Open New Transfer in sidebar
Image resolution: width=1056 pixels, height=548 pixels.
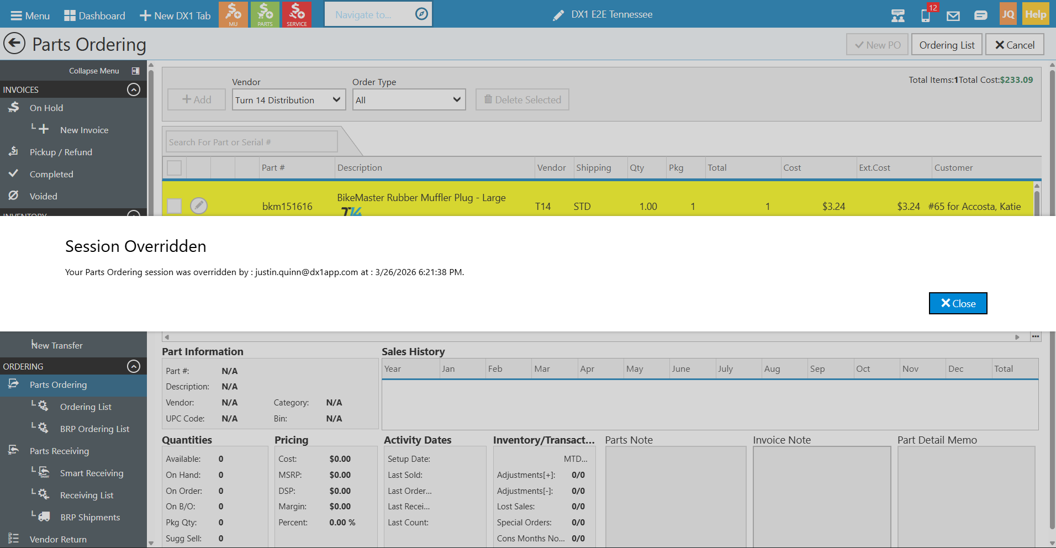[x=57, y=345]
